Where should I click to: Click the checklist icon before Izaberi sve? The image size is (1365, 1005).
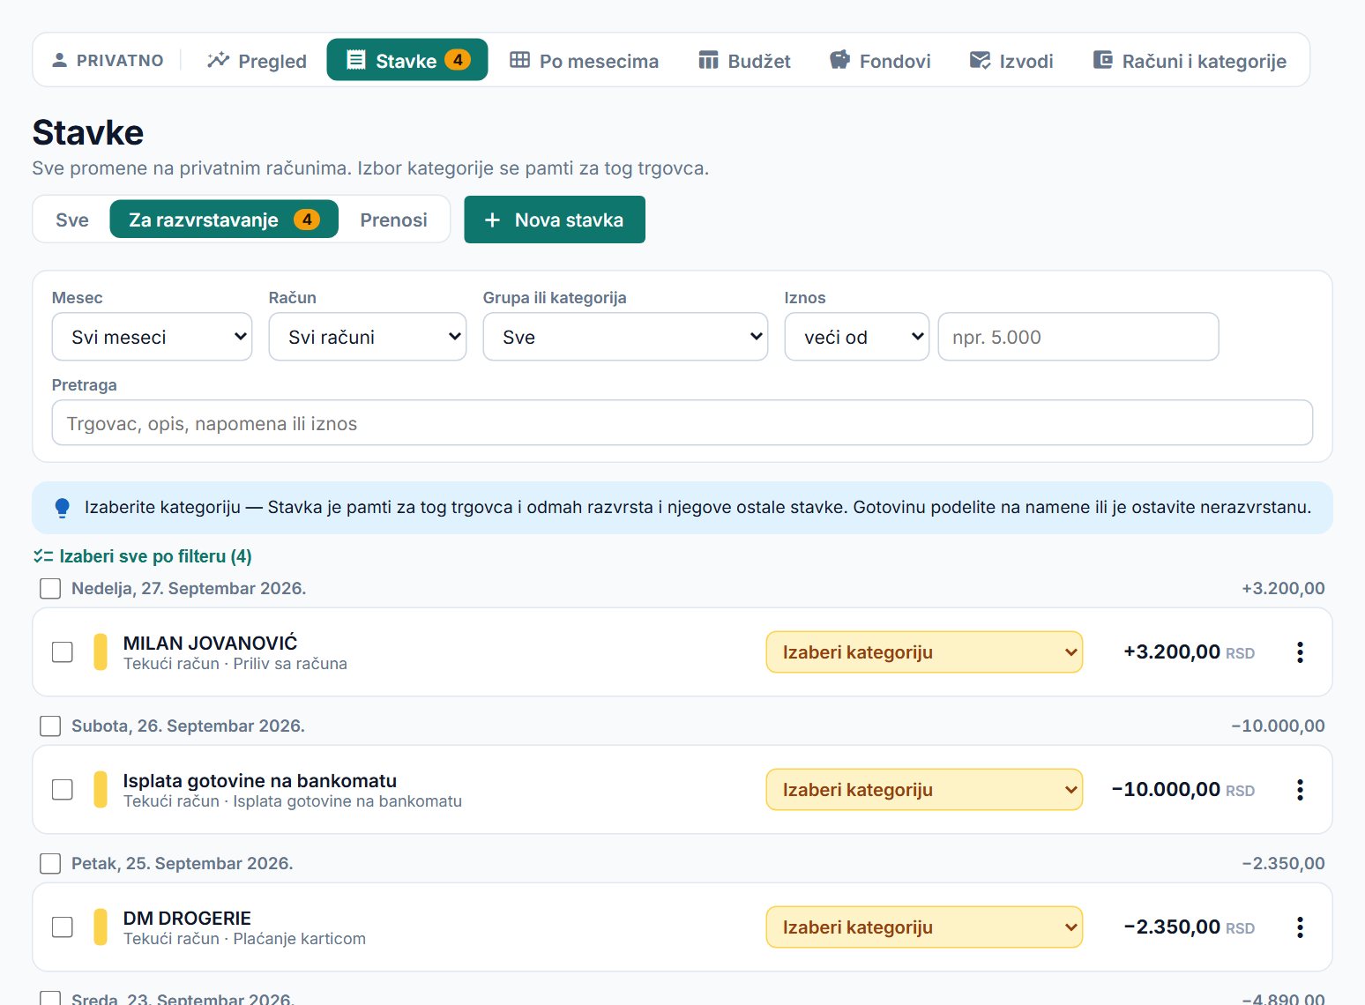click(43, 556)
